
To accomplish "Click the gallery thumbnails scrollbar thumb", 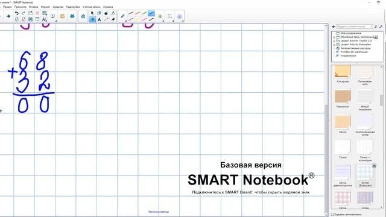I will coord(382,101).
